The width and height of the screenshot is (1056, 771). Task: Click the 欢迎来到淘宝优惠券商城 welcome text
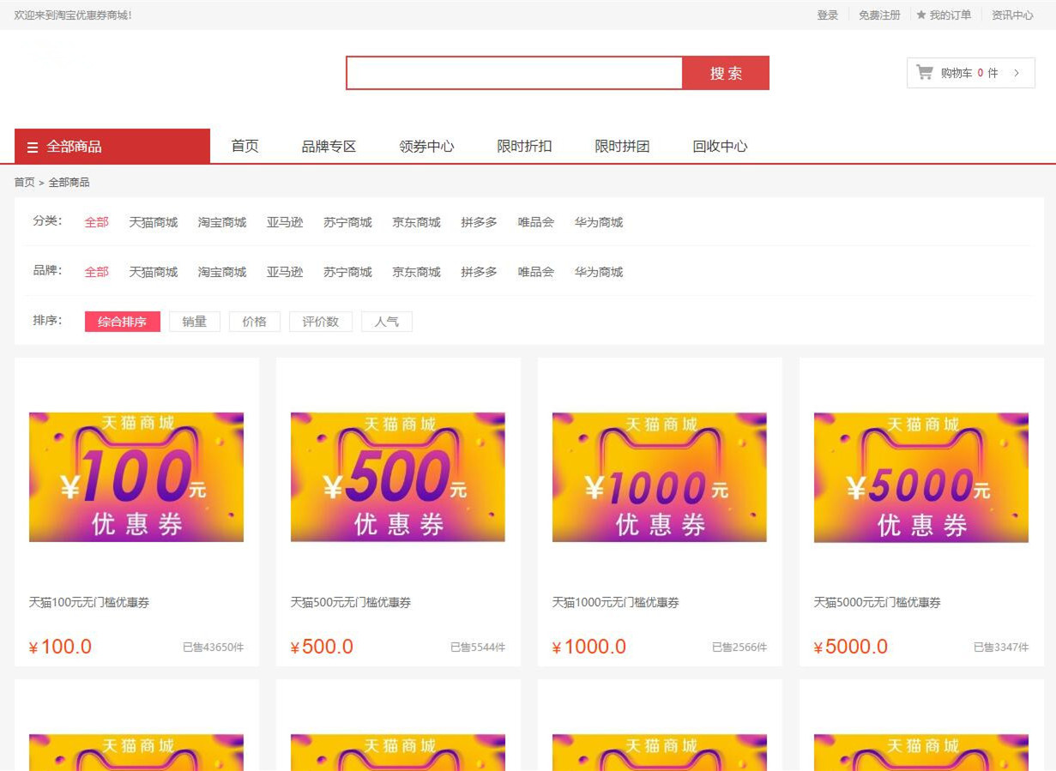[x=73, y=15]
